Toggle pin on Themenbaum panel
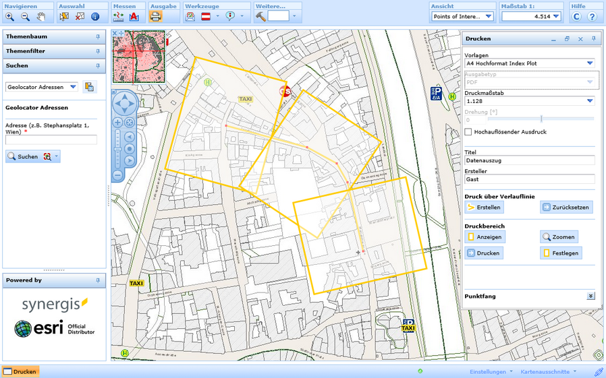 [x=98, y=36]
